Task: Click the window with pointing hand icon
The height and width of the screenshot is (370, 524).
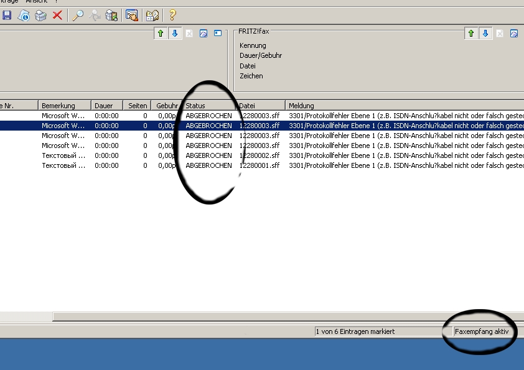Action: coord(132,16)
